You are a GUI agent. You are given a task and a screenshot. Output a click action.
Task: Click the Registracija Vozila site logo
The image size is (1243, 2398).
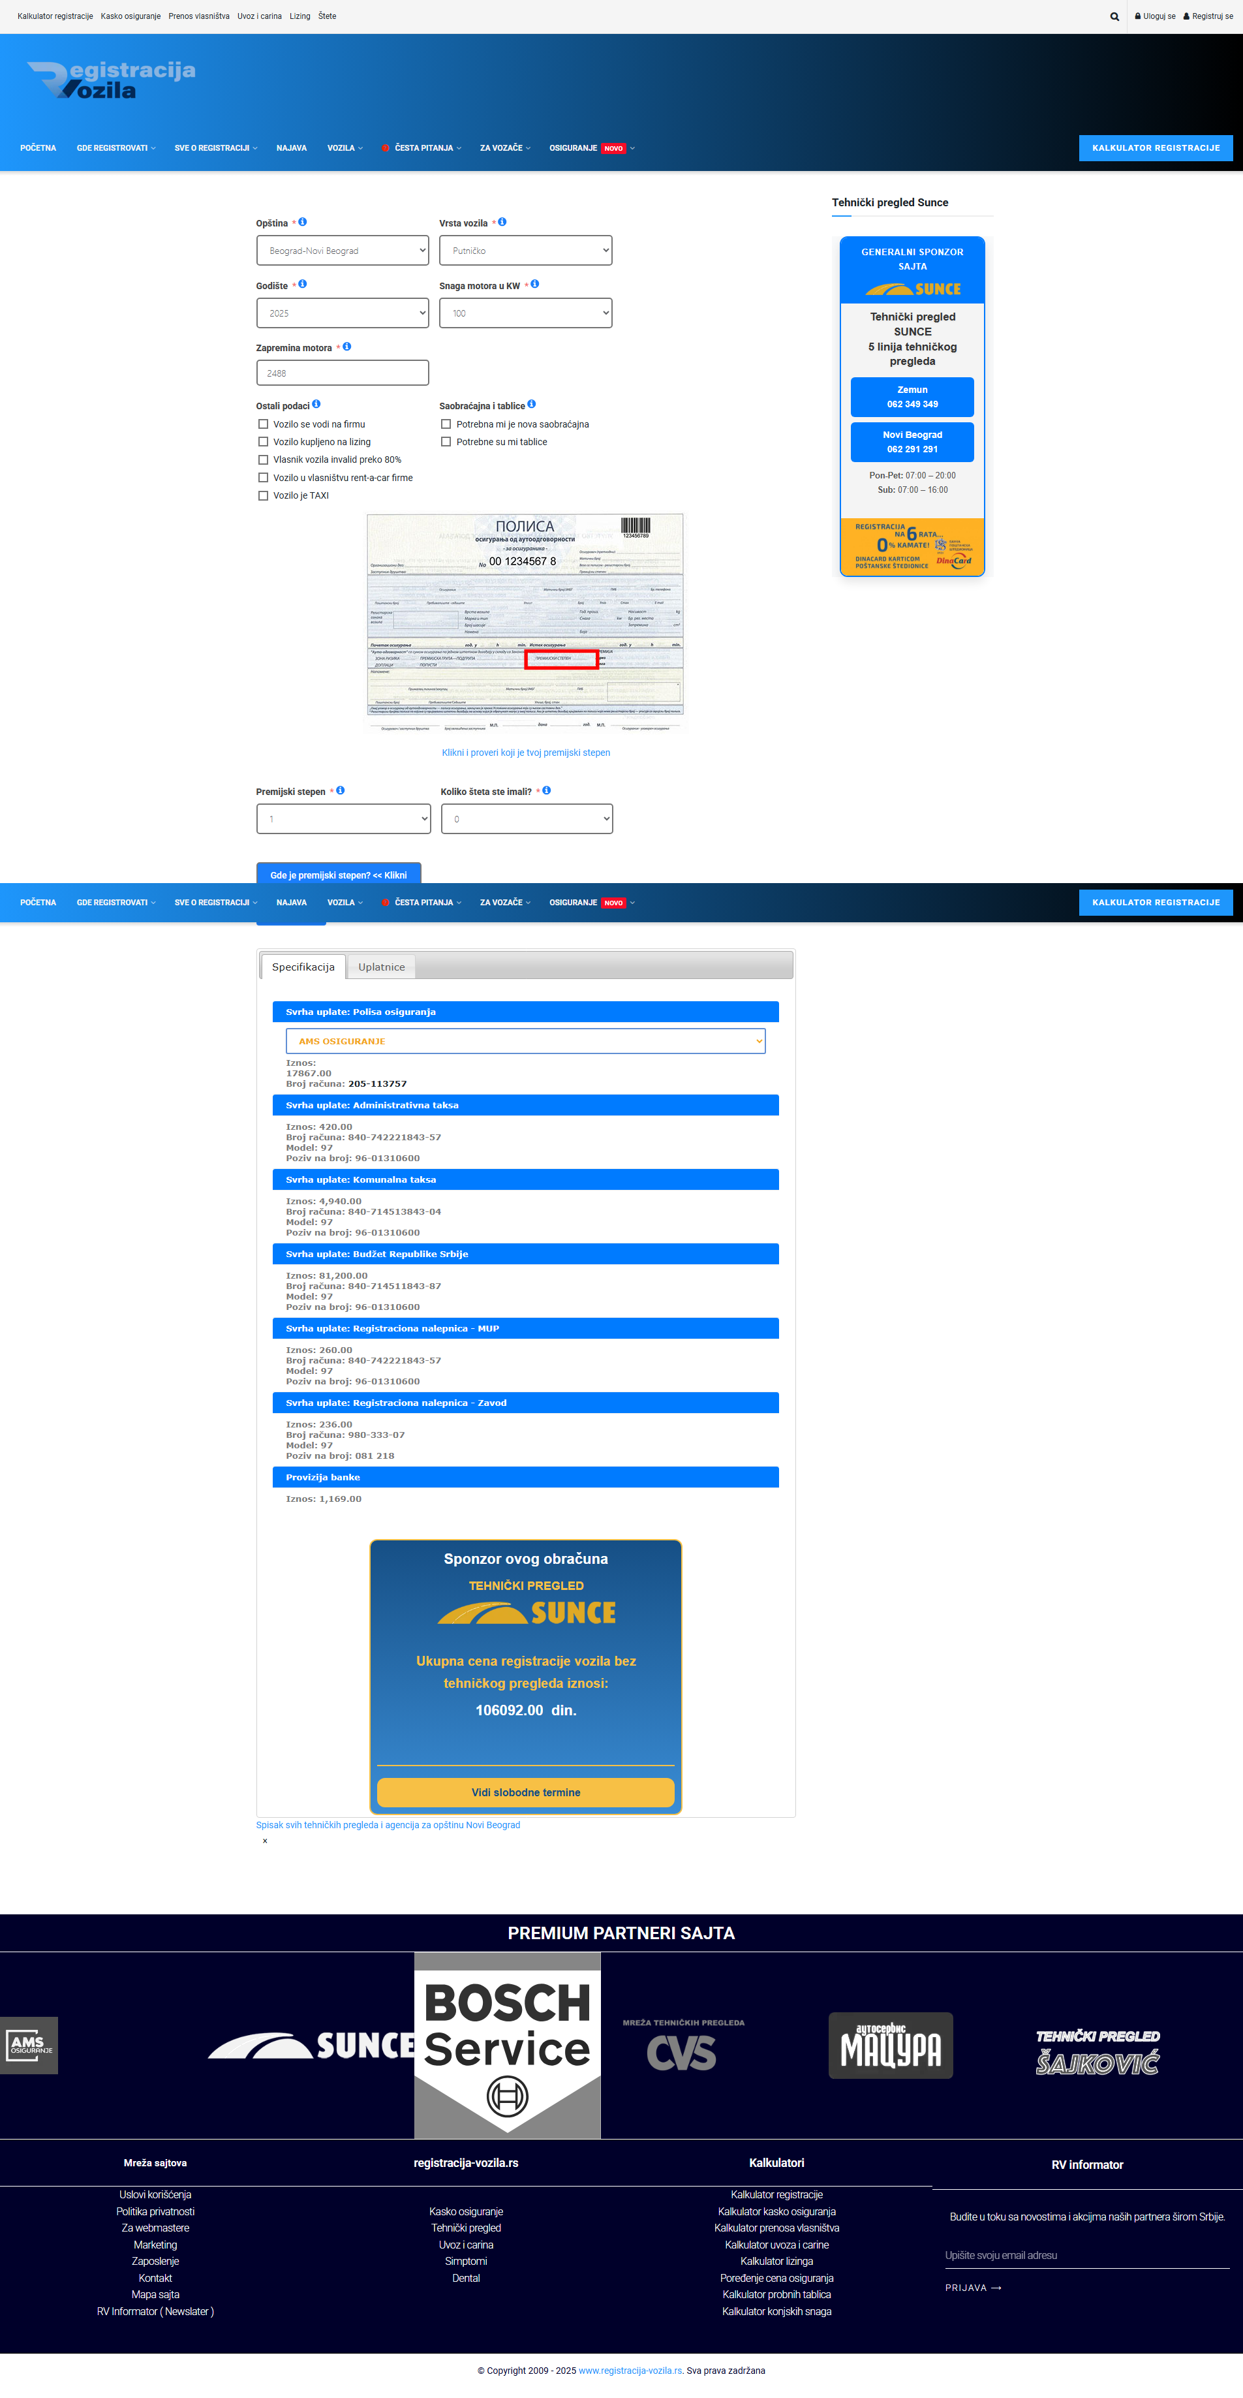112,80
